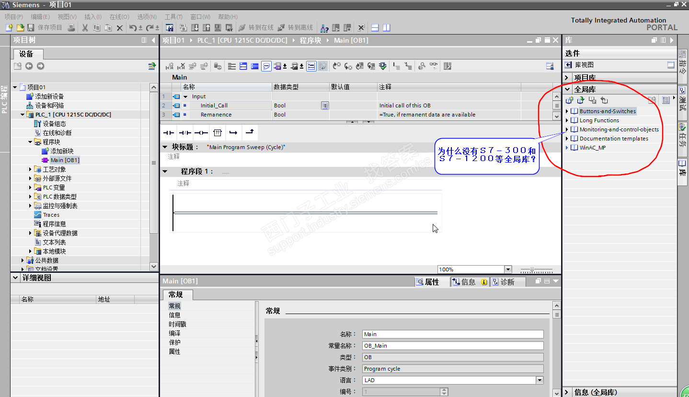
Task: Select Documentation templates library
Action: click(x=613, y=139)
